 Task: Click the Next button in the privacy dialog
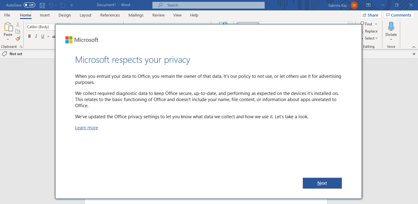point(322,183)
